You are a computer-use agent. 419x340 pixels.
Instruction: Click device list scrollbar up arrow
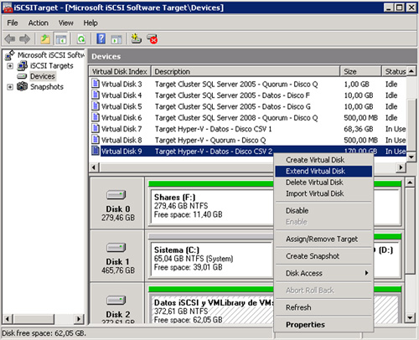(x=411, y=71)
